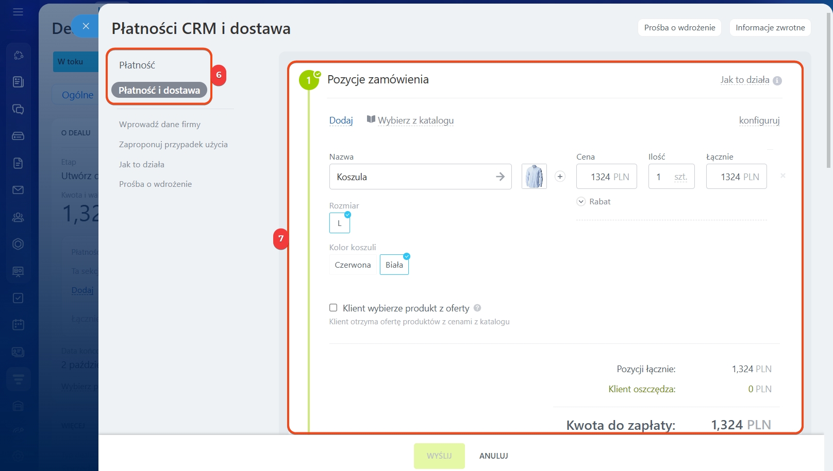Click the Łącznie total field
Image resolution: width=833 pixels, height=471 pixels.
737,177
